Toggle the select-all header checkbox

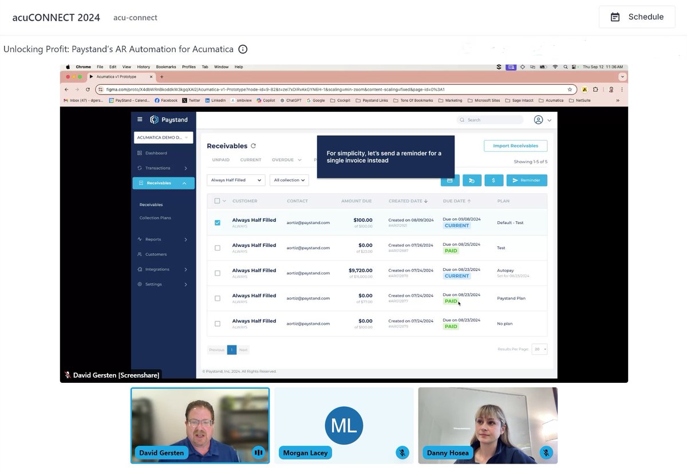[217, 201]
